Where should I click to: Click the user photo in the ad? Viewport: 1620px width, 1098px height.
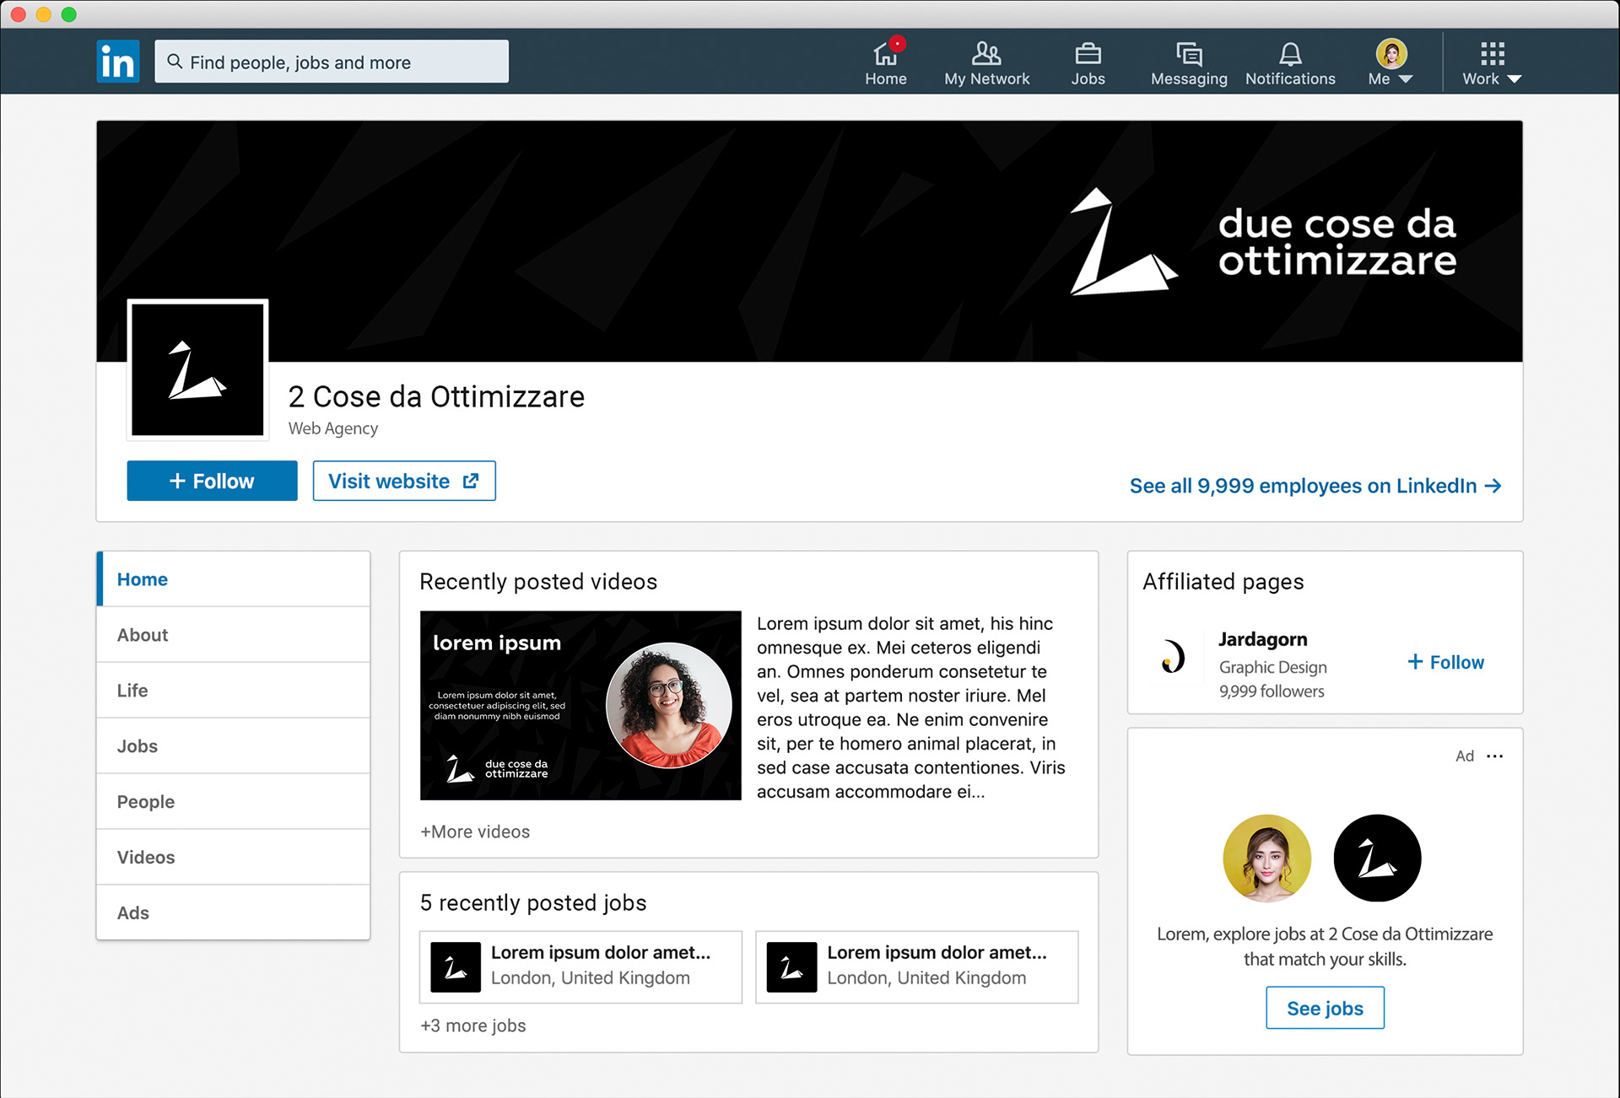point(1266,858)
